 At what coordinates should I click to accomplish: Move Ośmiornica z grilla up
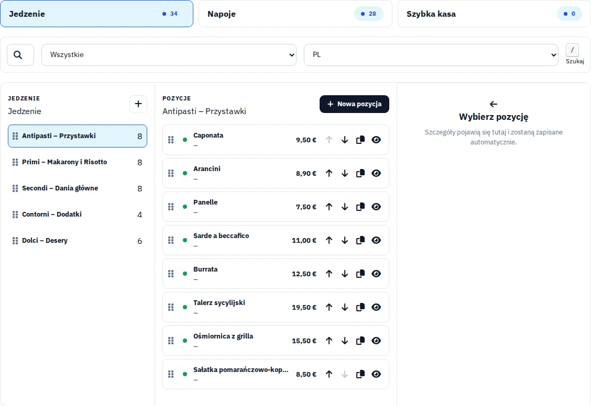point(329,341)
